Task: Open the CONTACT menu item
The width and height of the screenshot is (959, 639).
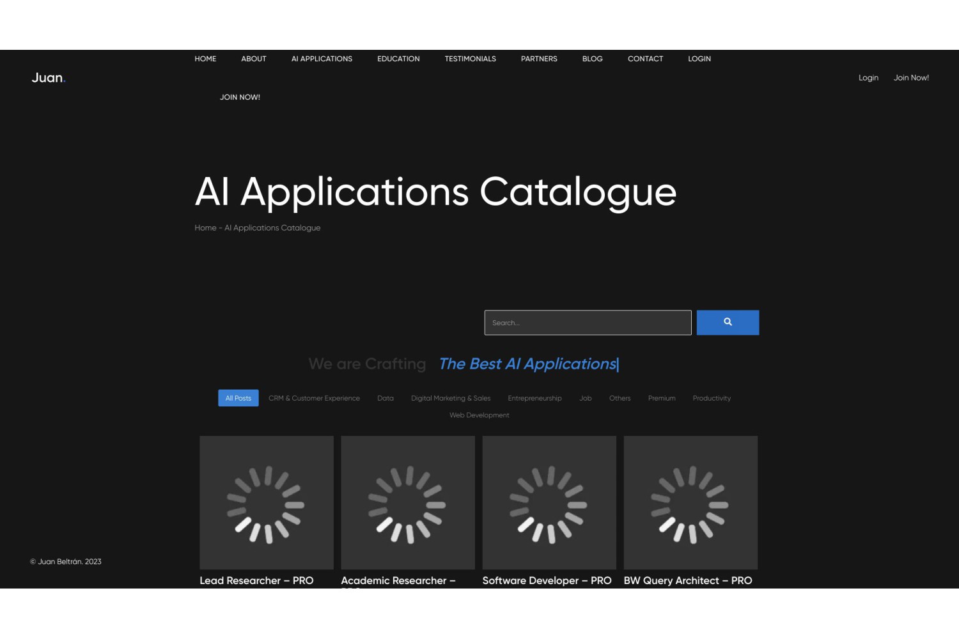Action: (x=645, y=59)
